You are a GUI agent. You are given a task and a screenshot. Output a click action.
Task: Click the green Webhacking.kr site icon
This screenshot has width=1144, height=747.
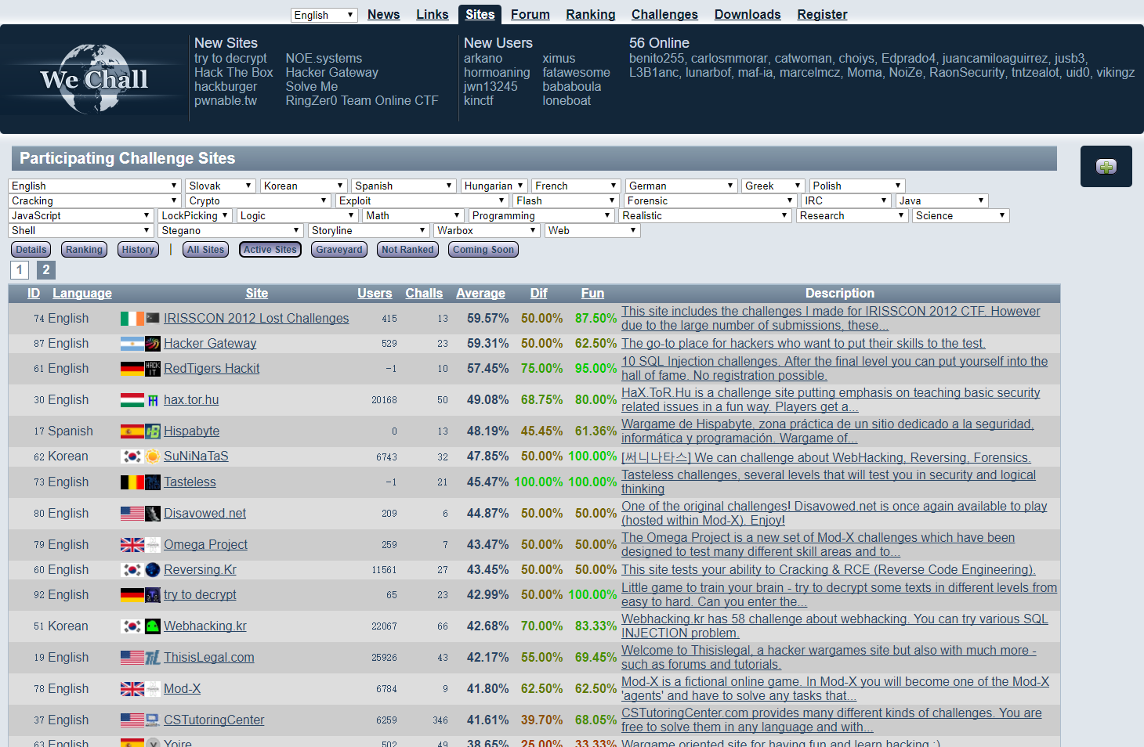pos(153,626)
